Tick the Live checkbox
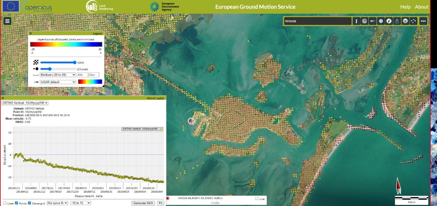The height and width of the screenshot is (206, 437). pos(257,199)
